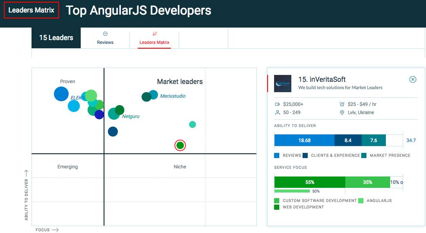This screenshot has width=426, height=233.
Task: Click the inVeritaSoft company logo thumbnail
Action: pyautogui.click(x=283, y=84)
